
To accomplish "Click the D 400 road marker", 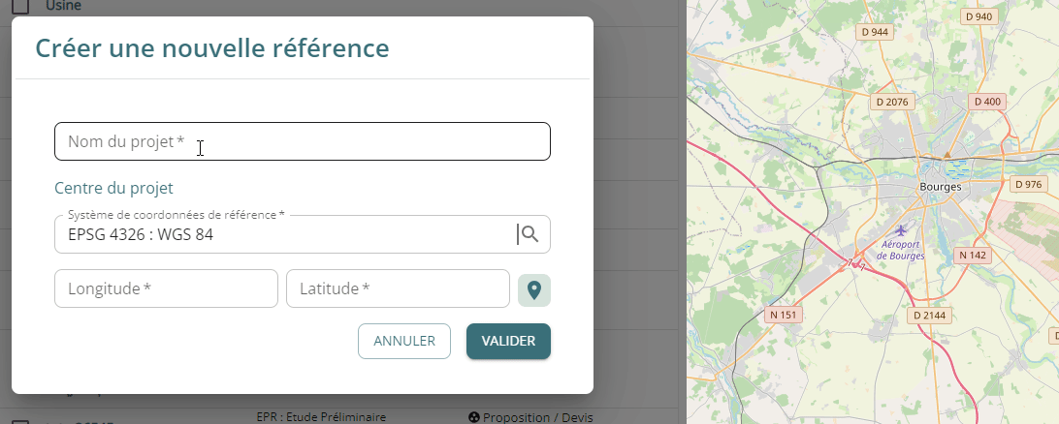I will [x=988, y=102].
